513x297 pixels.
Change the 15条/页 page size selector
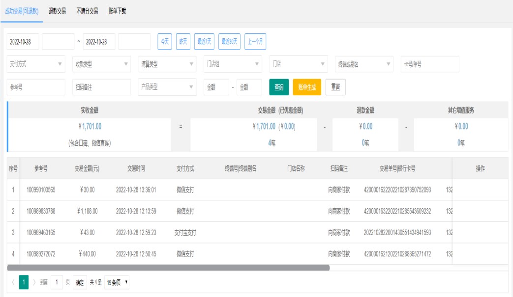point(117,282)
